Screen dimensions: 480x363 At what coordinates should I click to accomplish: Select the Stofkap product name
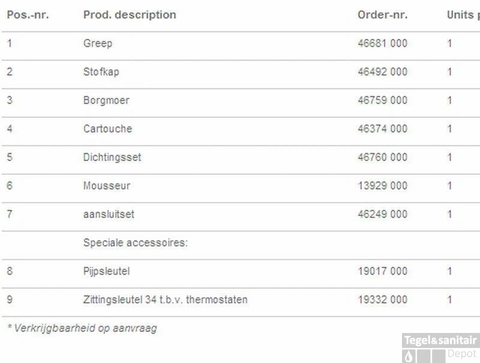101,72
